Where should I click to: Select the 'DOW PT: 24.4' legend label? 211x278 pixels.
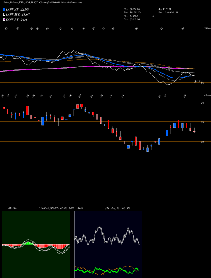(x=16, y=20)
